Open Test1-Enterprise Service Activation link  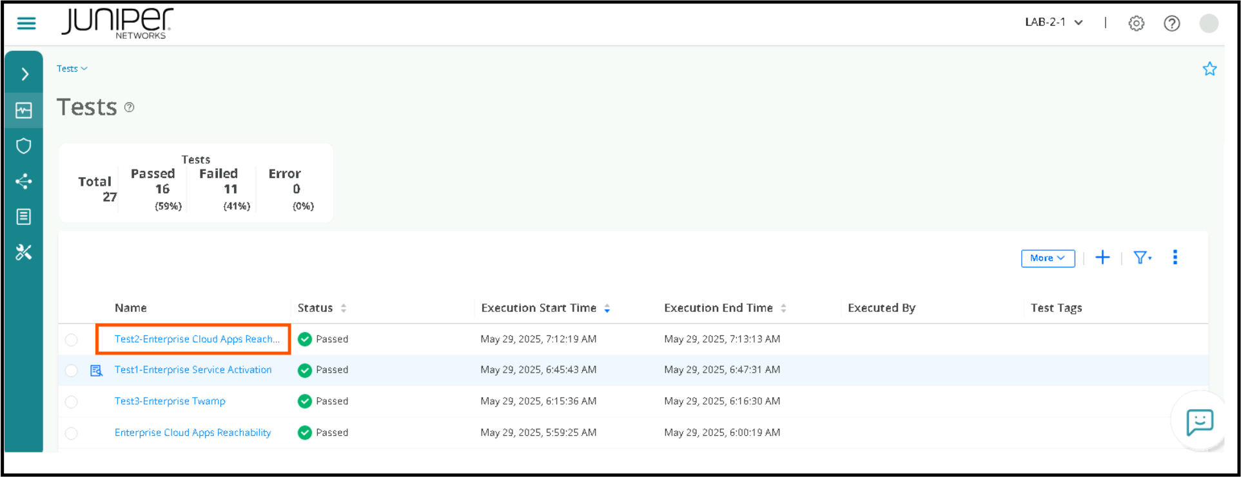193,370
